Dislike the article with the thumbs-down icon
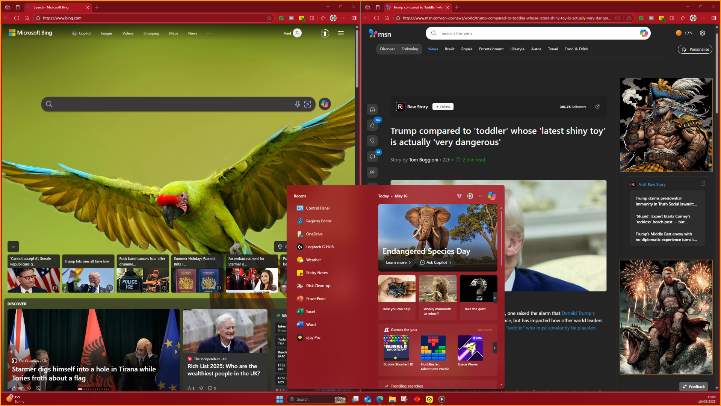Screen dimensions: 721x406 tap(372, 141)
